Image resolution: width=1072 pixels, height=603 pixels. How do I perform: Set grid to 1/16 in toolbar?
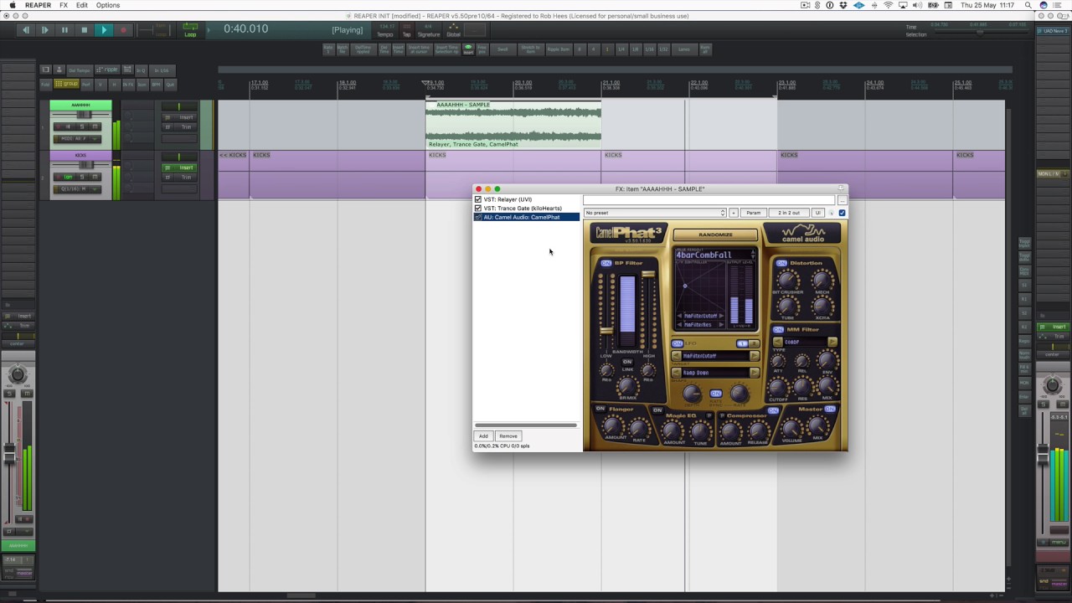pyautogui.click(x=649, y=49)
